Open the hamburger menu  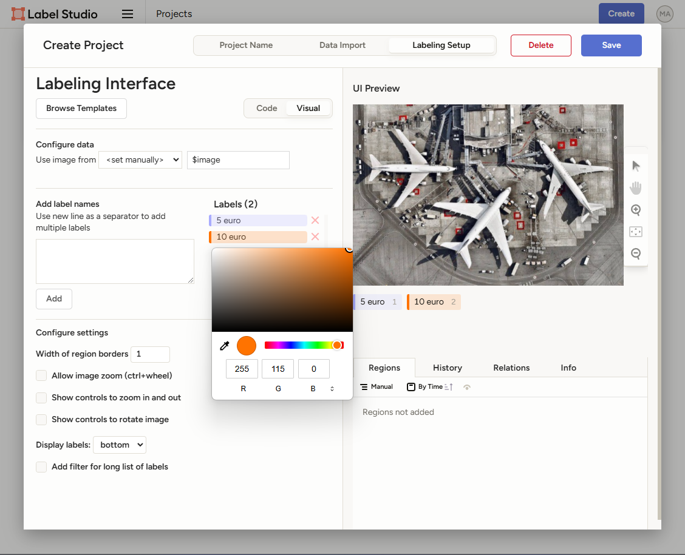pos(128,14)
